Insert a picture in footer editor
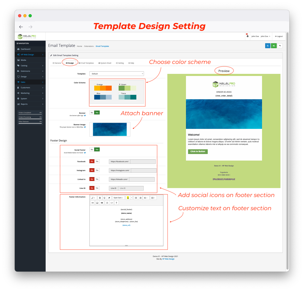This screenshot has height=291, width=304. [97, 203]
